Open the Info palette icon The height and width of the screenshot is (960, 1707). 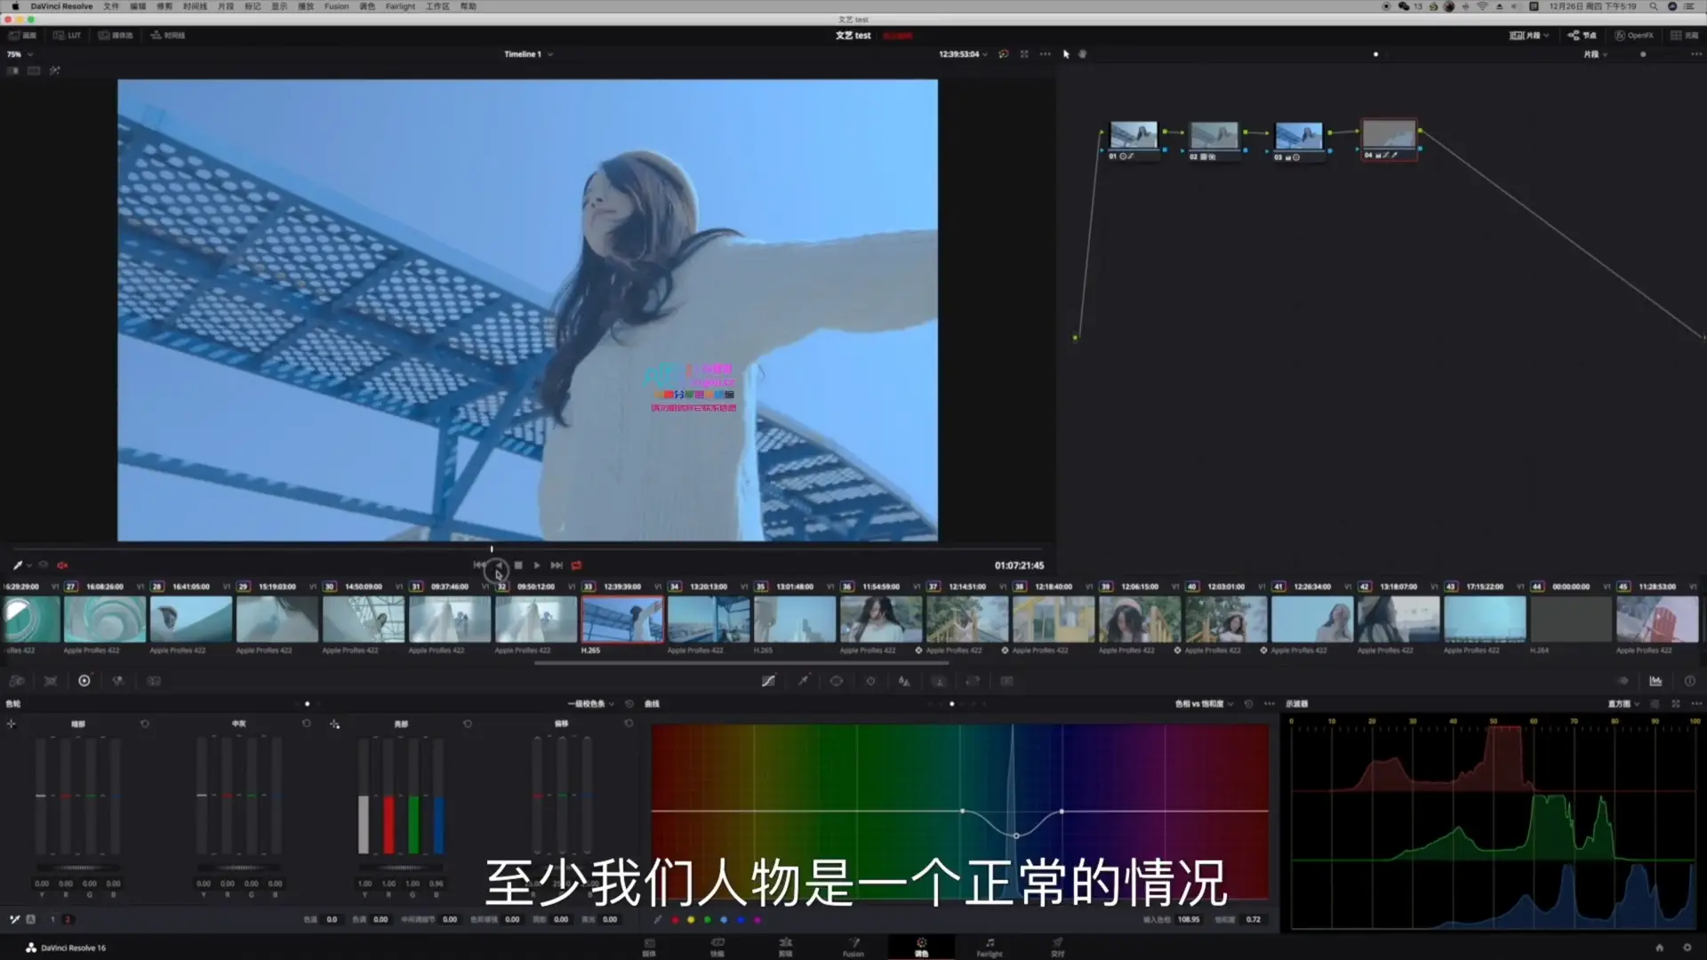click(1689, 681)
